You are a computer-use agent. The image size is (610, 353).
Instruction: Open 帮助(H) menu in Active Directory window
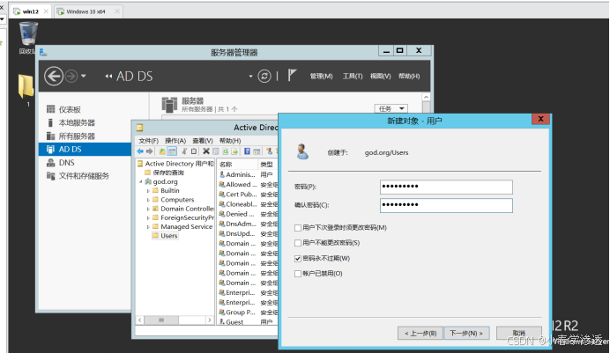click(230, 141)
